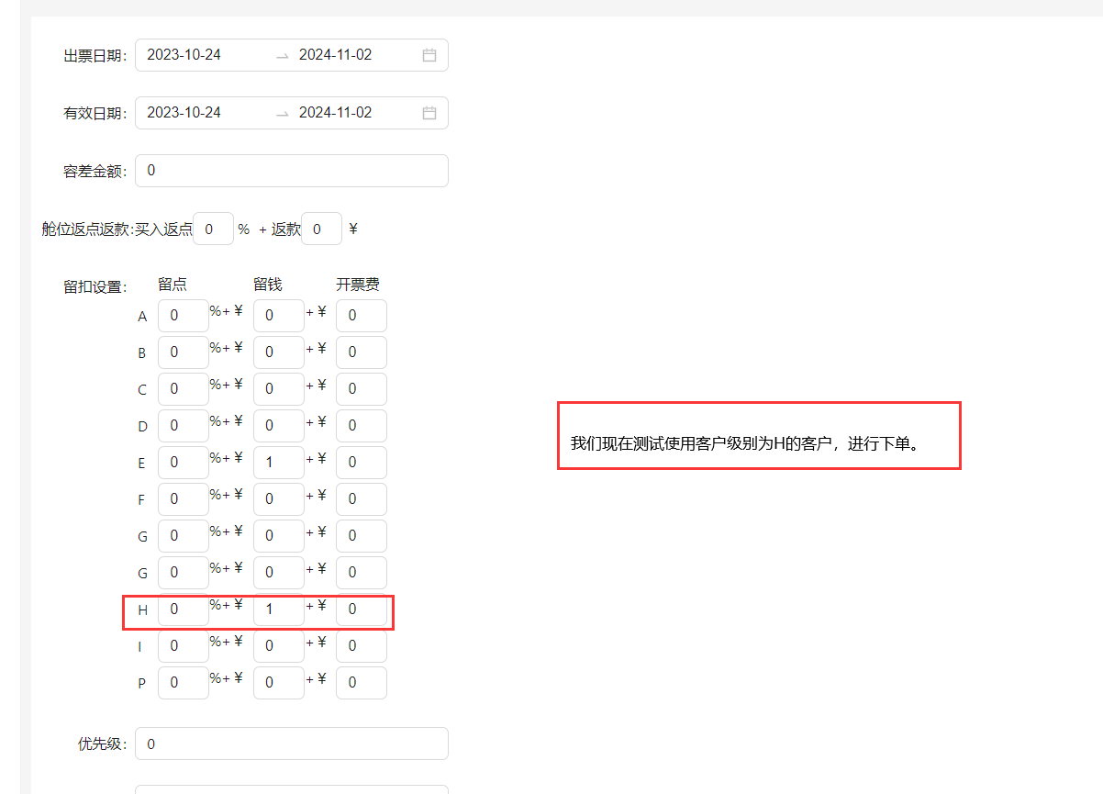Select the 出票日期 end date 2024-11-02
The image size is (1103, 794).
pos(336,55)
